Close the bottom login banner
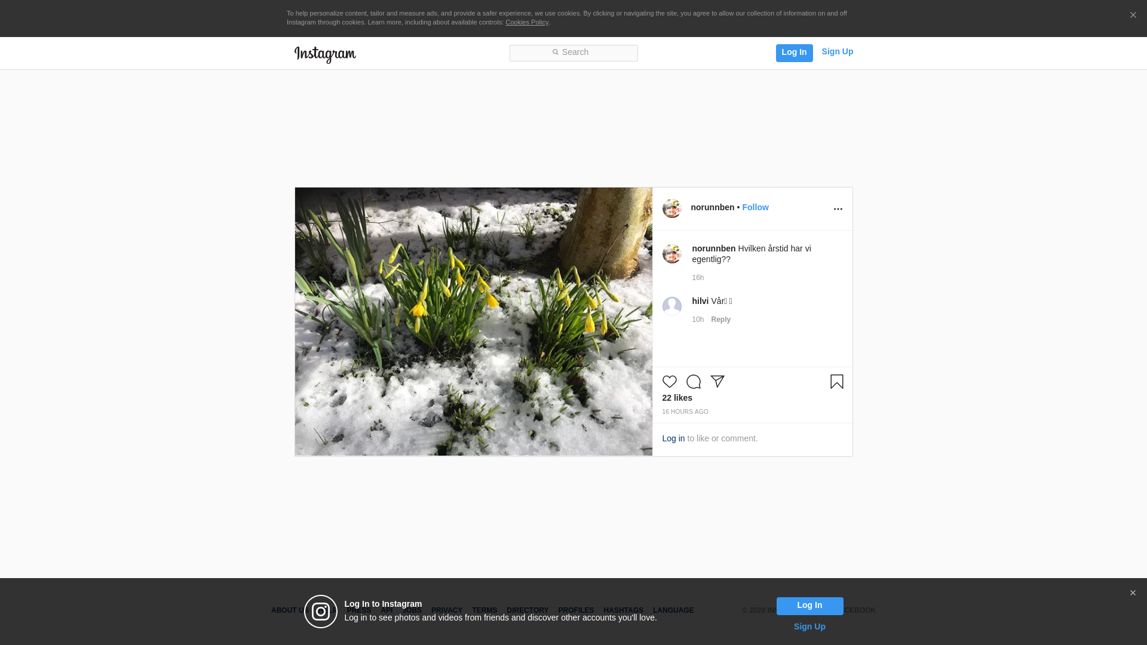 click(1133, 593)
